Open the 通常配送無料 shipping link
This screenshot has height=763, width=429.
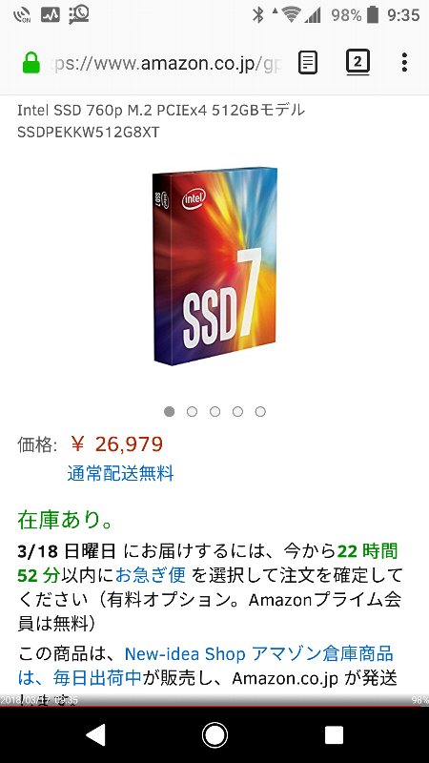[120, 473]
